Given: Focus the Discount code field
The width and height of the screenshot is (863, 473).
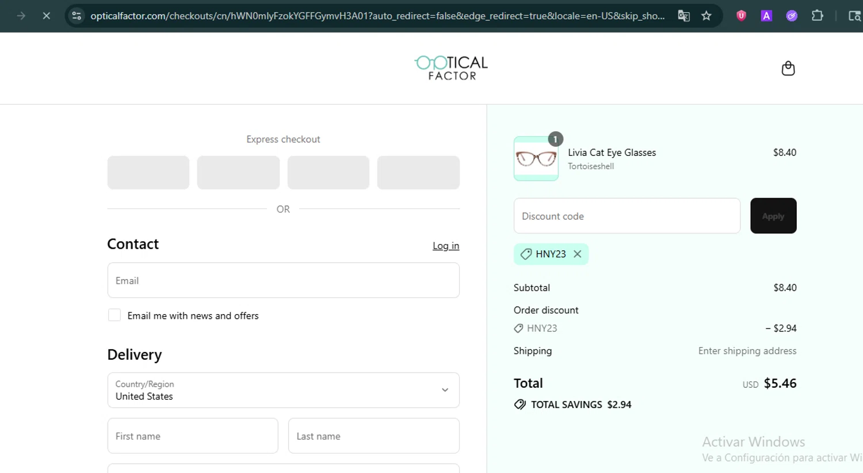Looking at the screenshot, I should (x=627, y=216).
